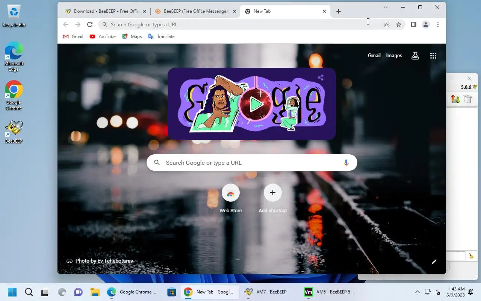Open Gmail bookmark in bookmarks bar
This screenshot has width=481, height=301.
pyautogui.click(x=73, y=36)
